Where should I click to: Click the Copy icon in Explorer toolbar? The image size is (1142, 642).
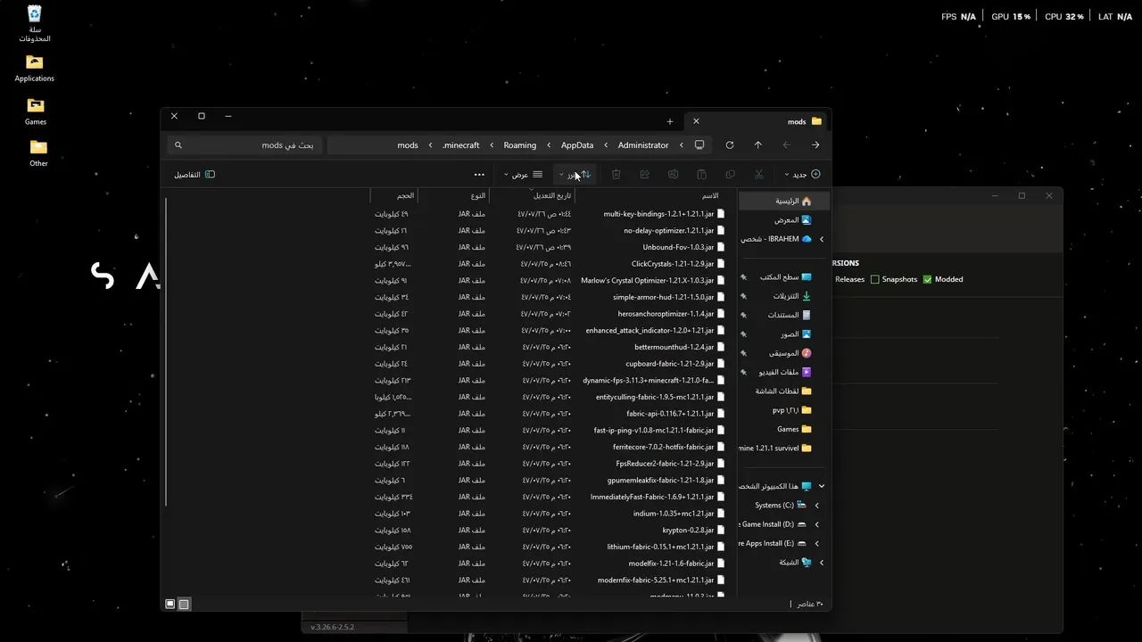(730, 175)
